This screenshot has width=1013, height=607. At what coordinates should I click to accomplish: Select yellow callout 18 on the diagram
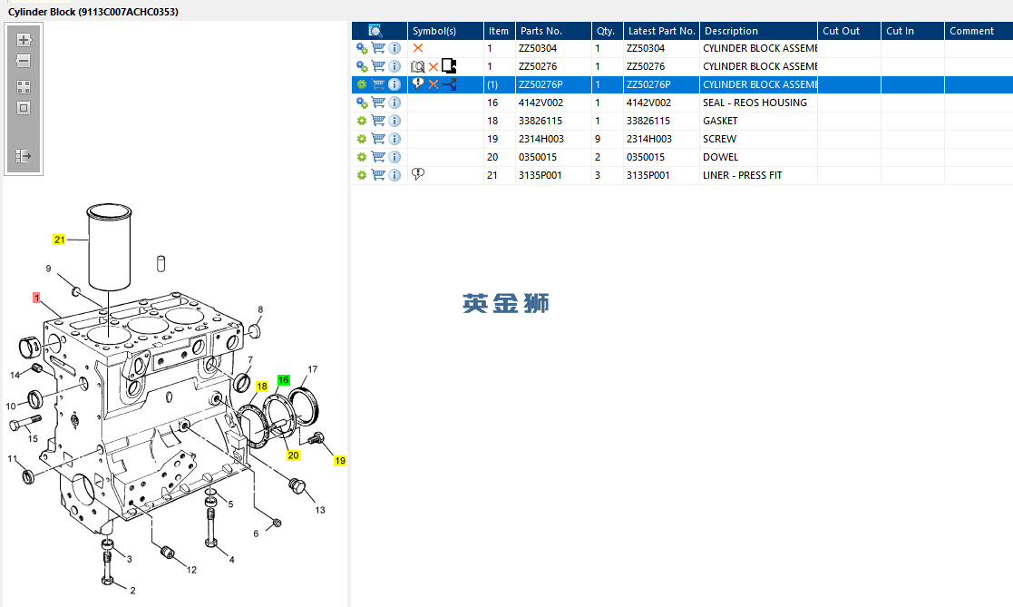coord(262,387)
